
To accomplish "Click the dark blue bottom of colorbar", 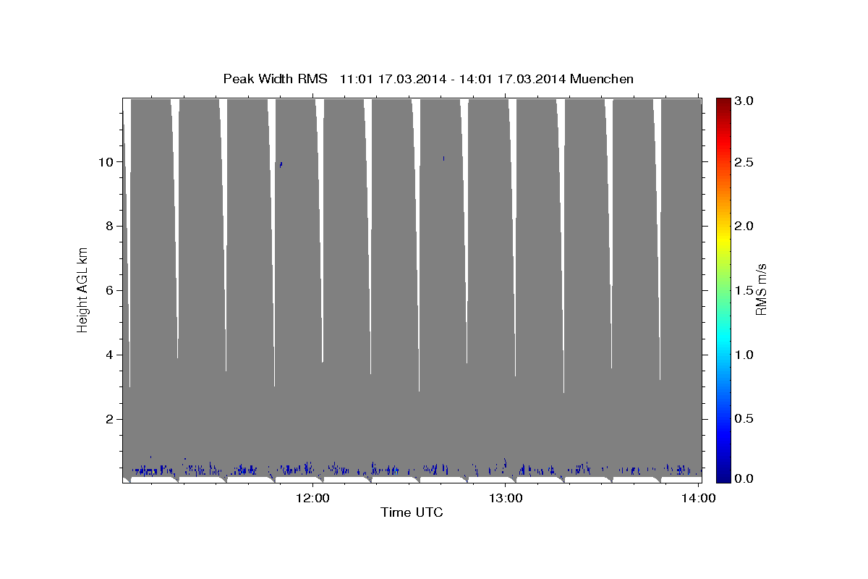I will point(723,475).
